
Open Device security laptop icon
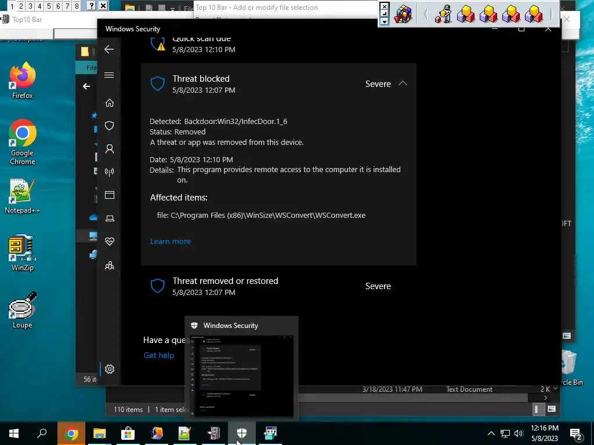tap(110, 218)
